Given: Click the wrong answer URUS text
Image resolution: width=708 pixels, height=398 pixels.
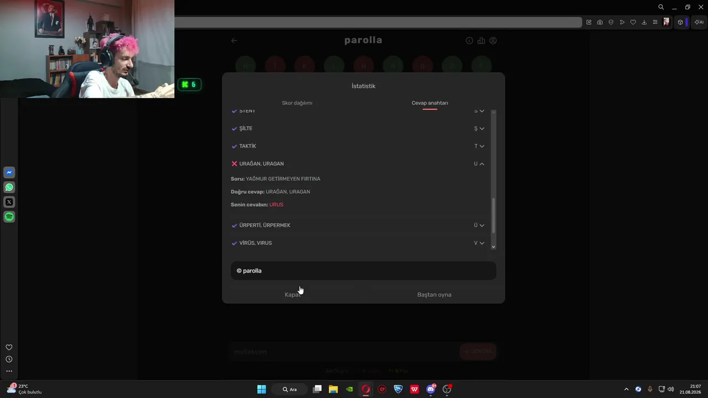Looking at the screenshot, I should pos(276,205).
